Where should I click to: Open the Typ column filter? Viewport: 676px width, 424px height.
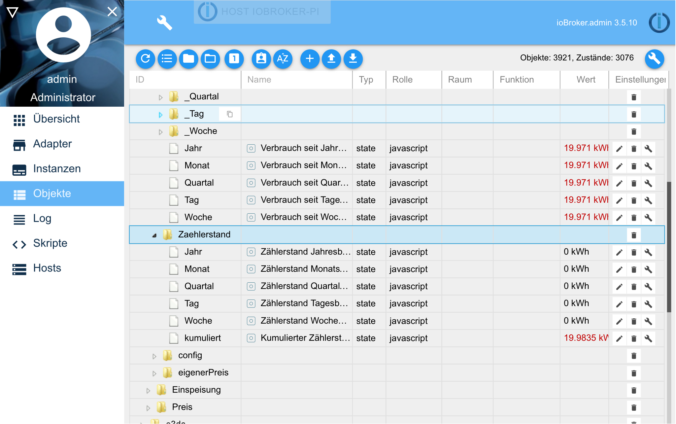pos(369,80)
